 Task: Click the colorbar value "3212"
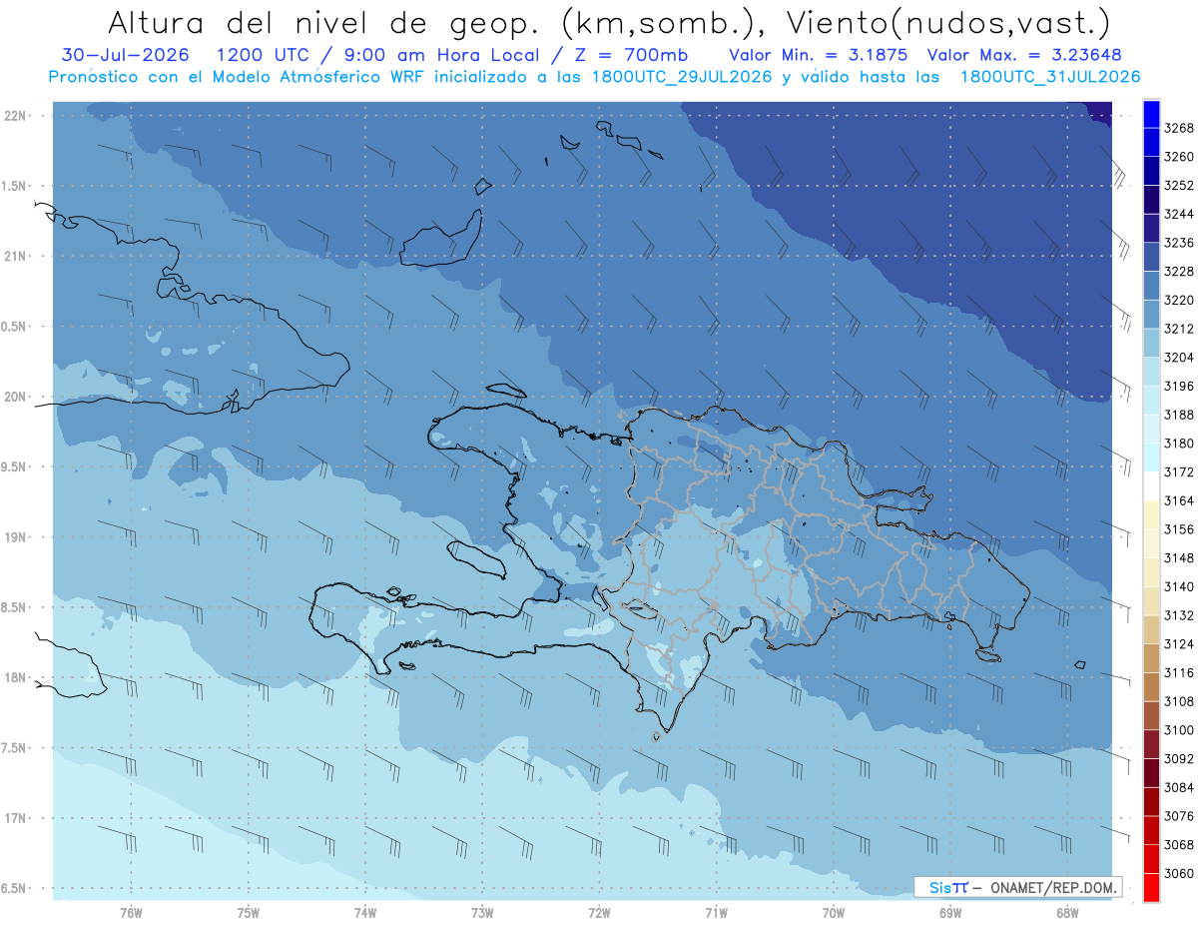point(1179,329)
